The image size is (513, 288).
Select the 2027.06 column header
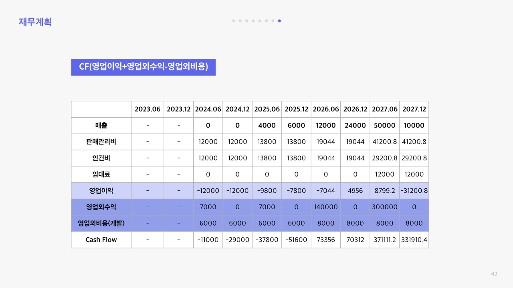(385, 109)
